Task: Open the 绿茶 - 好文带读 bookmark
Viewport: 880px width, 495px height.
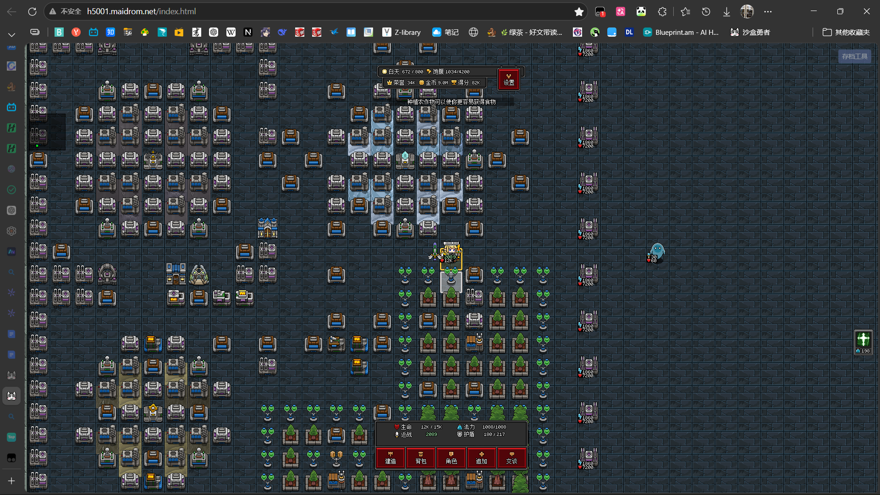Action: [531, 32]
